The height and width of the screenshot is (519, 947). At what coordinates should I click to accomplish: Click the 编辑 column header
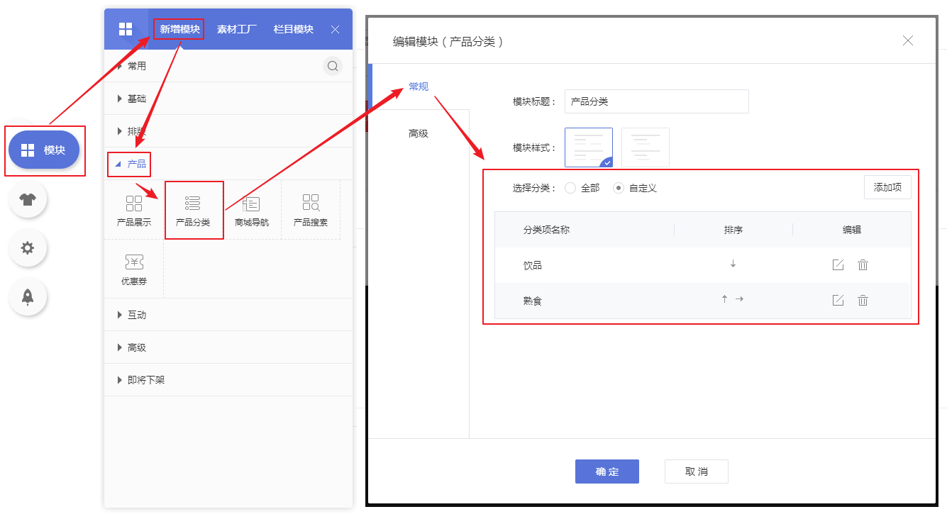(x=852, y=230)
